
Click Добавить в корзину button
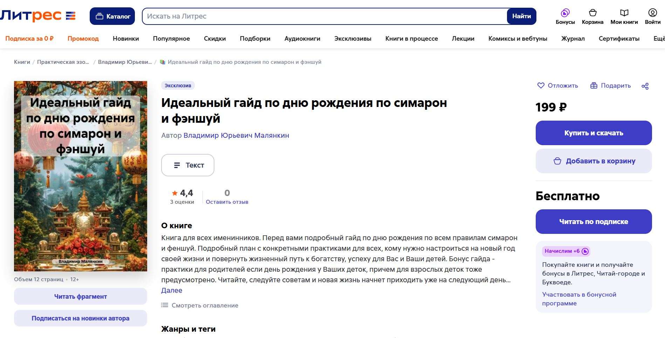(594, 161)
